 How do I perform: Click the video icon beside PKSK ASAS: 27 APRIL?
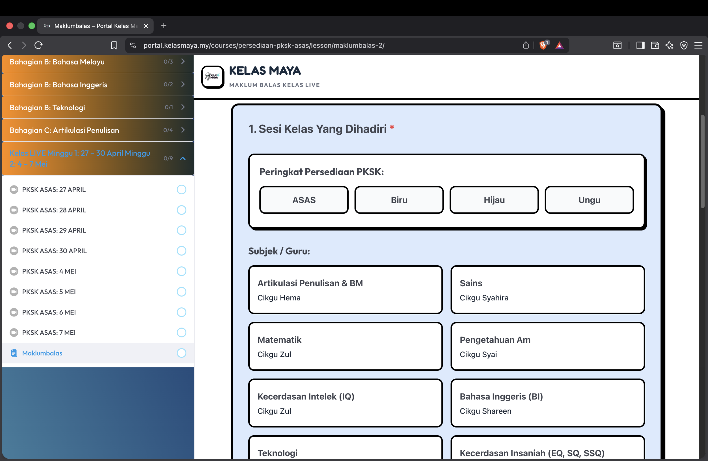[x=14, y=189]
